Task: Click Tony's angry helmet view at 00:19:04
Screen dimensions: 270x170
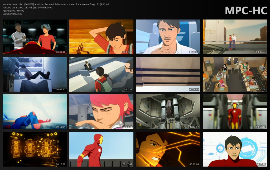Action: tap(168, 149)
